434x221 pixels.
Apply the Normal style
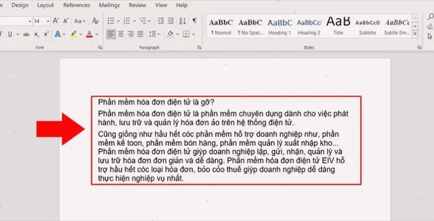click(221, 27)
